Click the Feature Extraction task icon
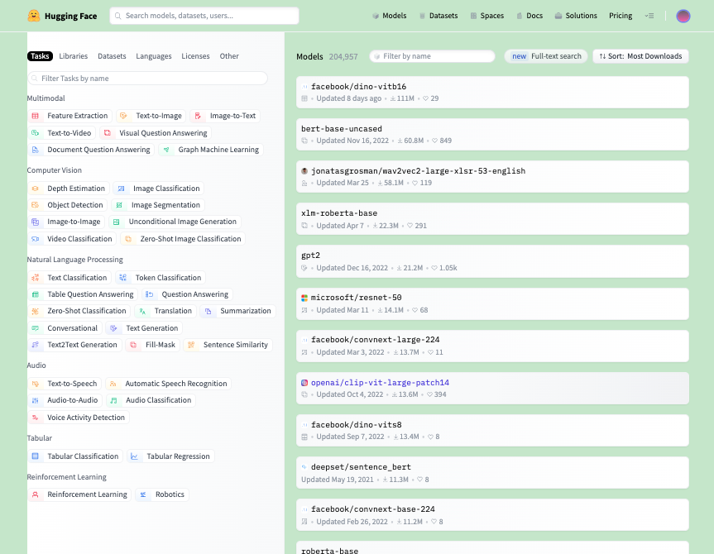Screen dimensions: 714x554 click(35, 116)
